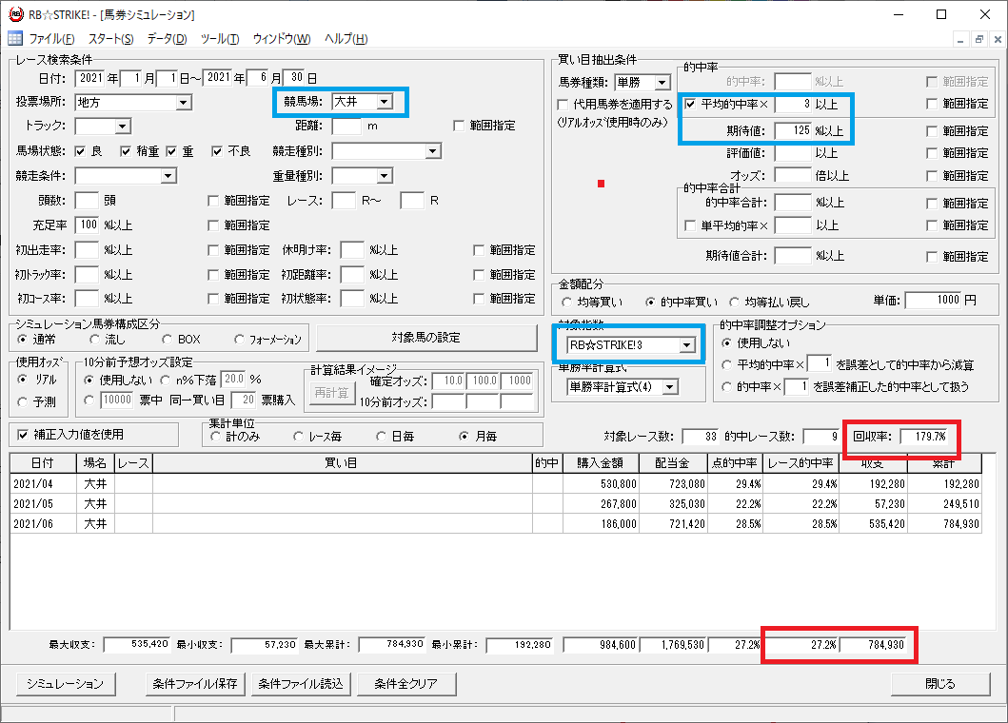Screen dimensions: 1008x723
Task: Open the ヘルプ(H) menu
Action: pyautogui.click(x=346, y=39)
